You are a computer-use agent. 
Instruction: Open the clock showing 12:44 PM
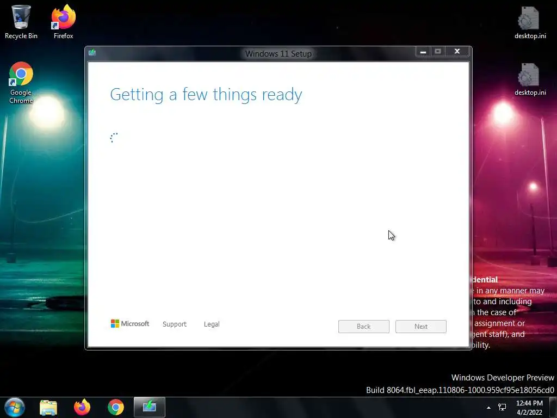(529, 408)
